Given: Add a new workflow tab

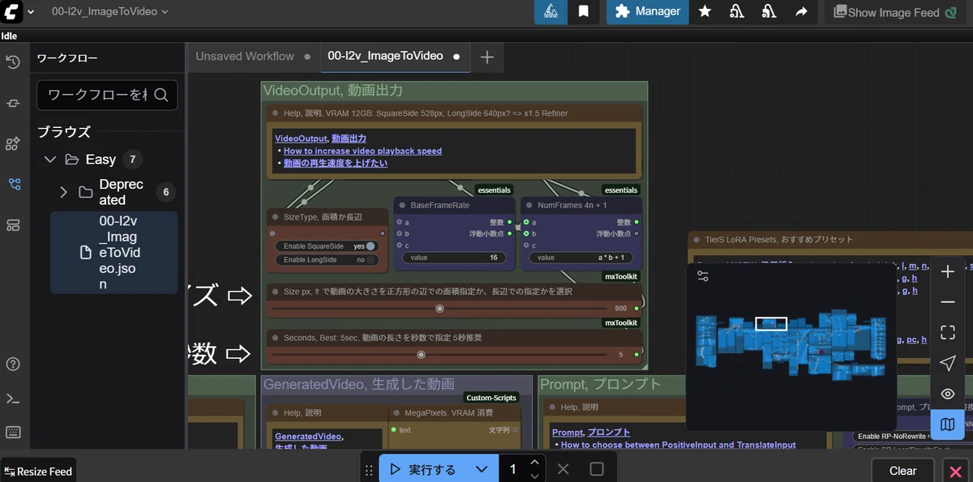Looking at the screenshot, I should click(x=486, y=57).
